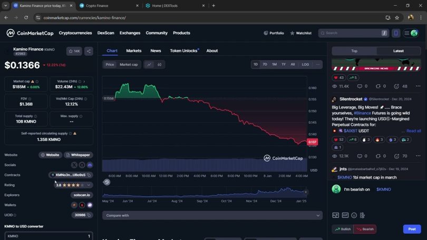Click the CoinMarketCap search field

tap(353, 33)
